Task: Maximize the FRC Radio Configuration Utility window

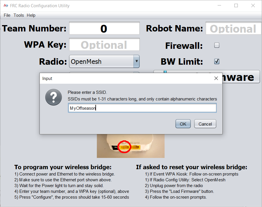Action: click(236, 5)
